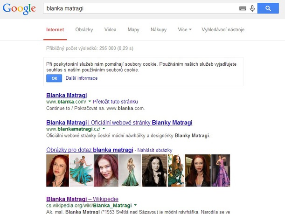
Task: Click the blue search magnifier button
Action: coord(268,8)
